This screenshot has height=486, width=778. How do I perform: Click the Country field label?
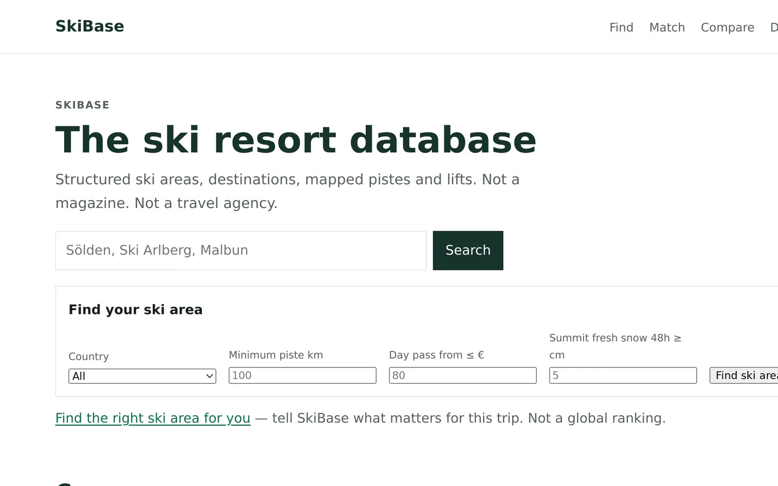click(88, 356)
